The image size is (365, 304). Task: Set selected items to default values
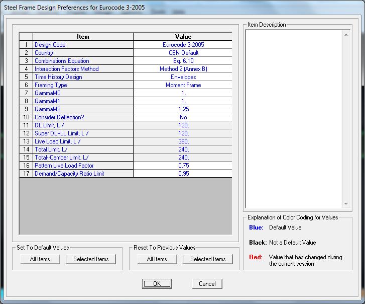[x=91, y=259]
